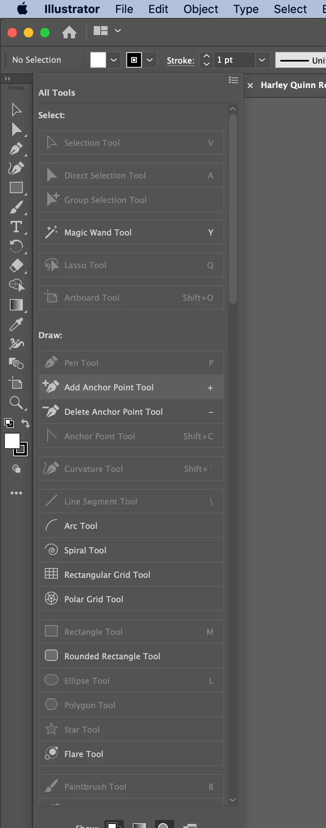
Task: Open the Edit menu
Action: tap(158, 9)
